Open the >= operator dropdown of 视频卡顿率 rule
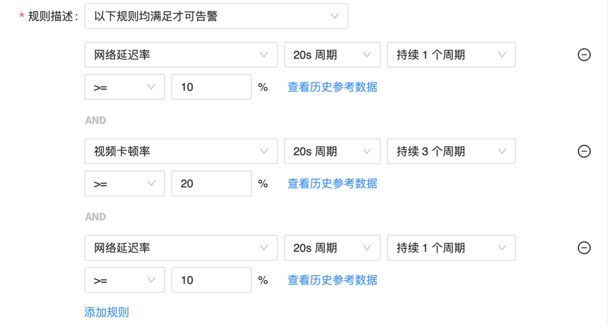Viewport: 610px width, 325px height. point(124,183)
